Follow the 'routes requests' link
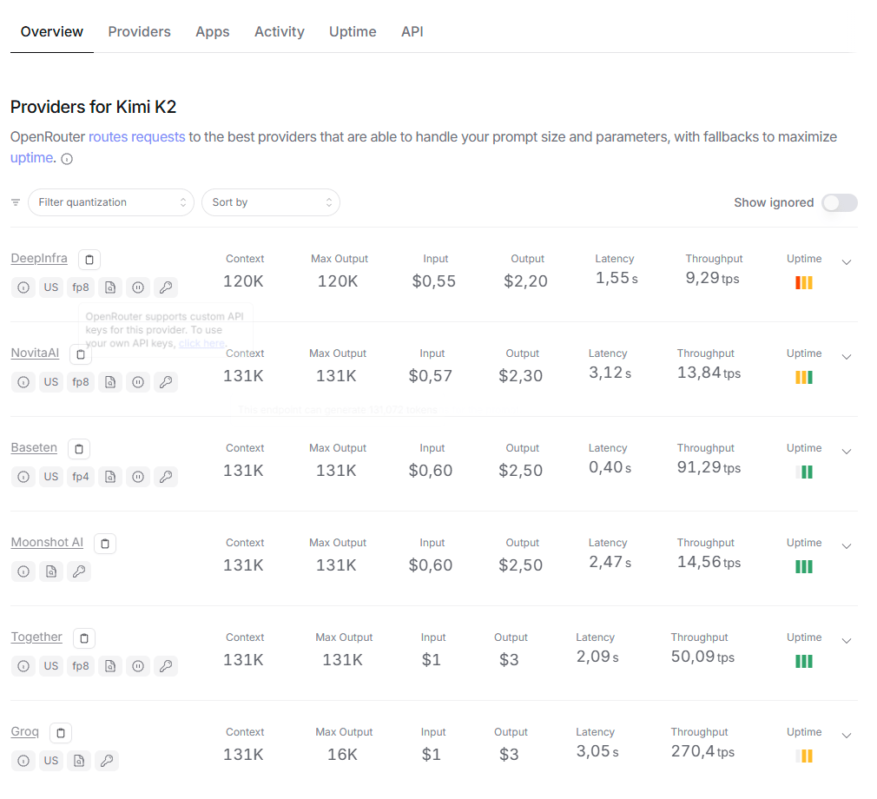Image resolution: width=877 pixels, height=799 pixels. (136, 137)
